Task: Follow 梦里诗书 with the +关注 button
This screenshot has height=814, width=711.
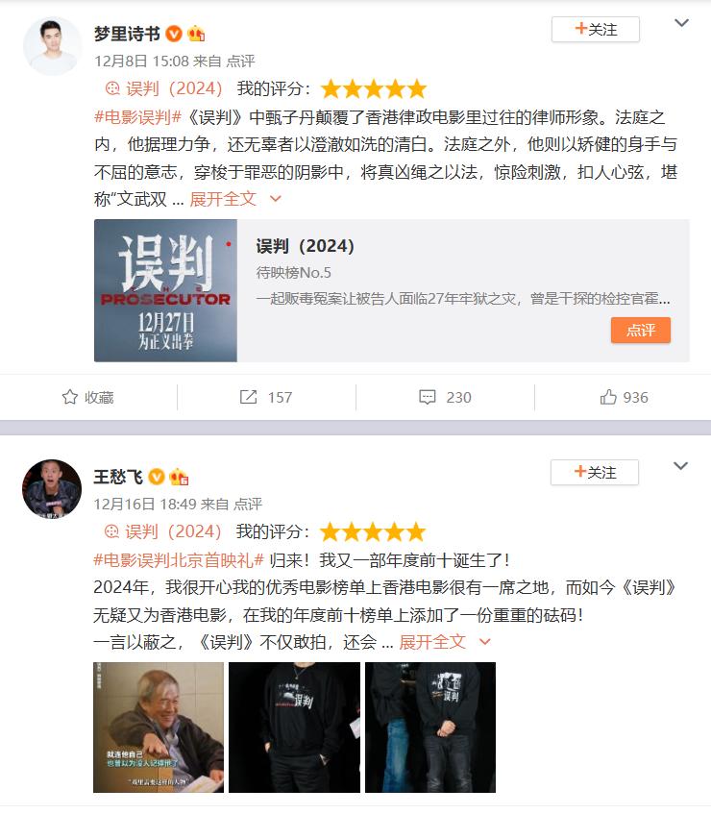Action: click(596, 30)
